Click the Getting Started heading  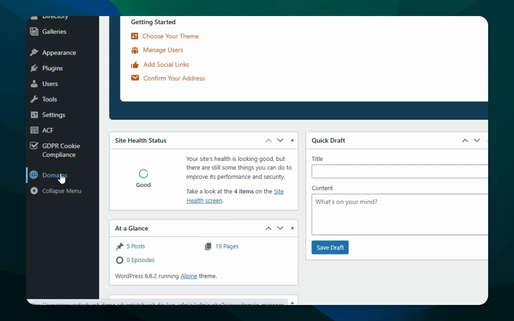(153, 22)
